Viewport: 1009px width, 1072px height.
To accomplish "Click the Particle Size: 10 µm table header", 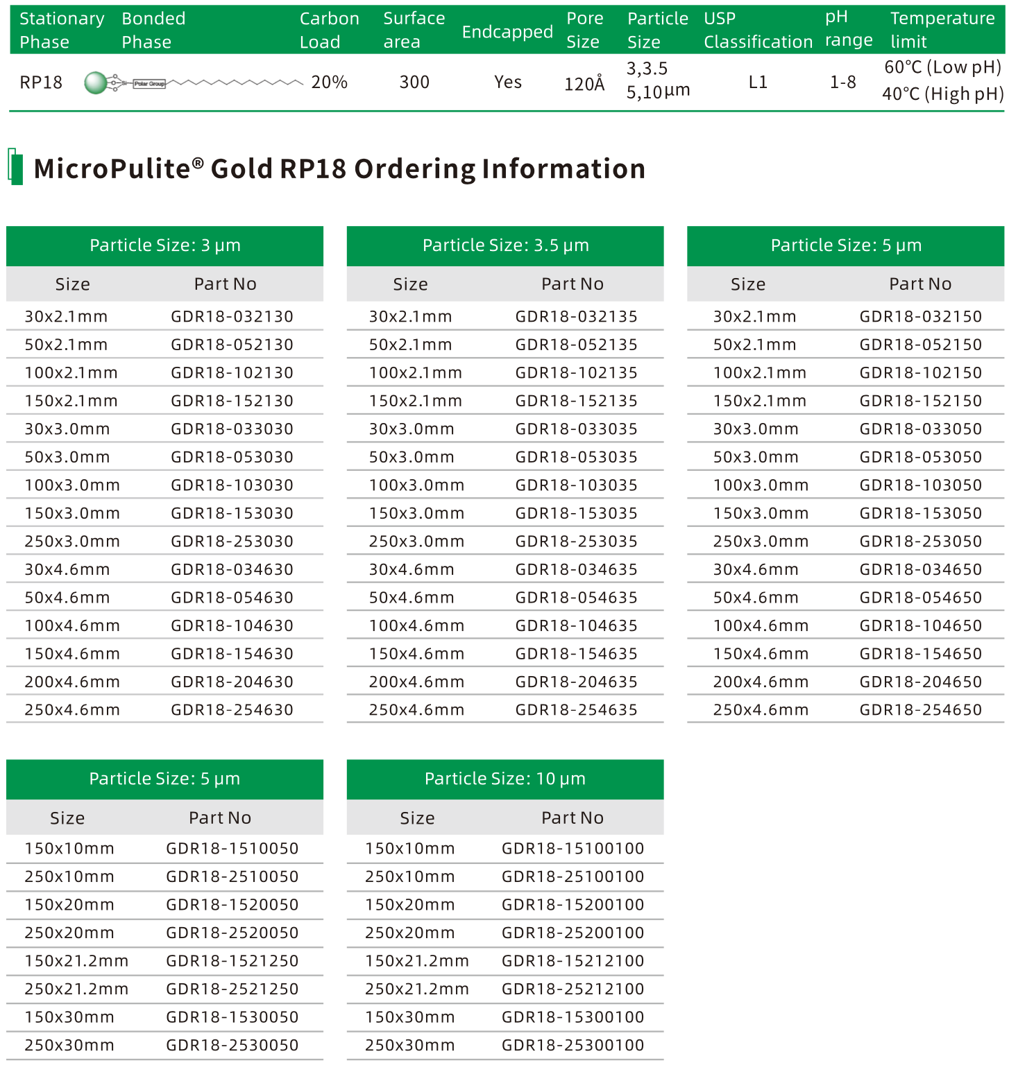I will pyautogui.click(x=505, y=779).
